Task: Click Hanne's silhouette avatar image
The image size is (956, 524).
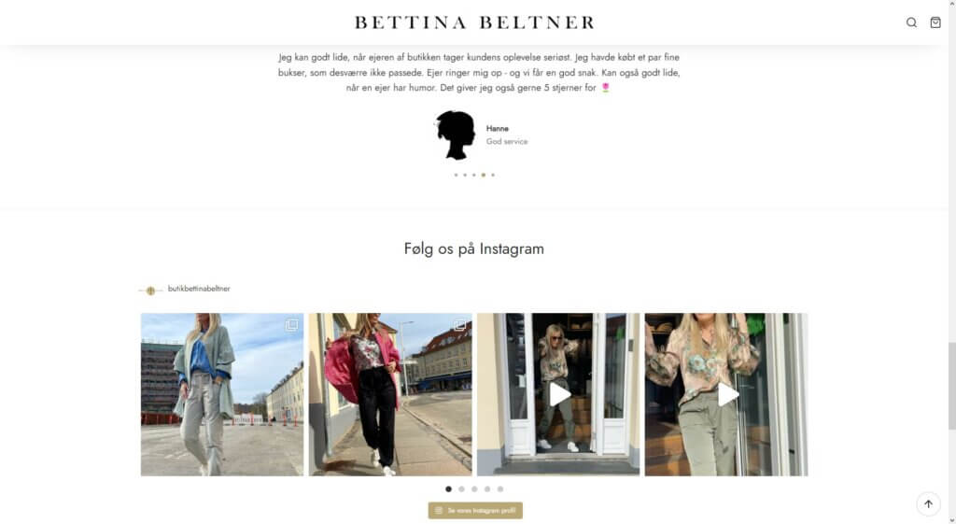Action: click(456, 135)
